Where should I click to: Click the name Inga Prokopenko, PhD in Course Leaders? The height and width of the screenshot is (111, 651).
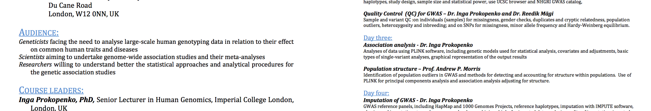pos(56,100)
